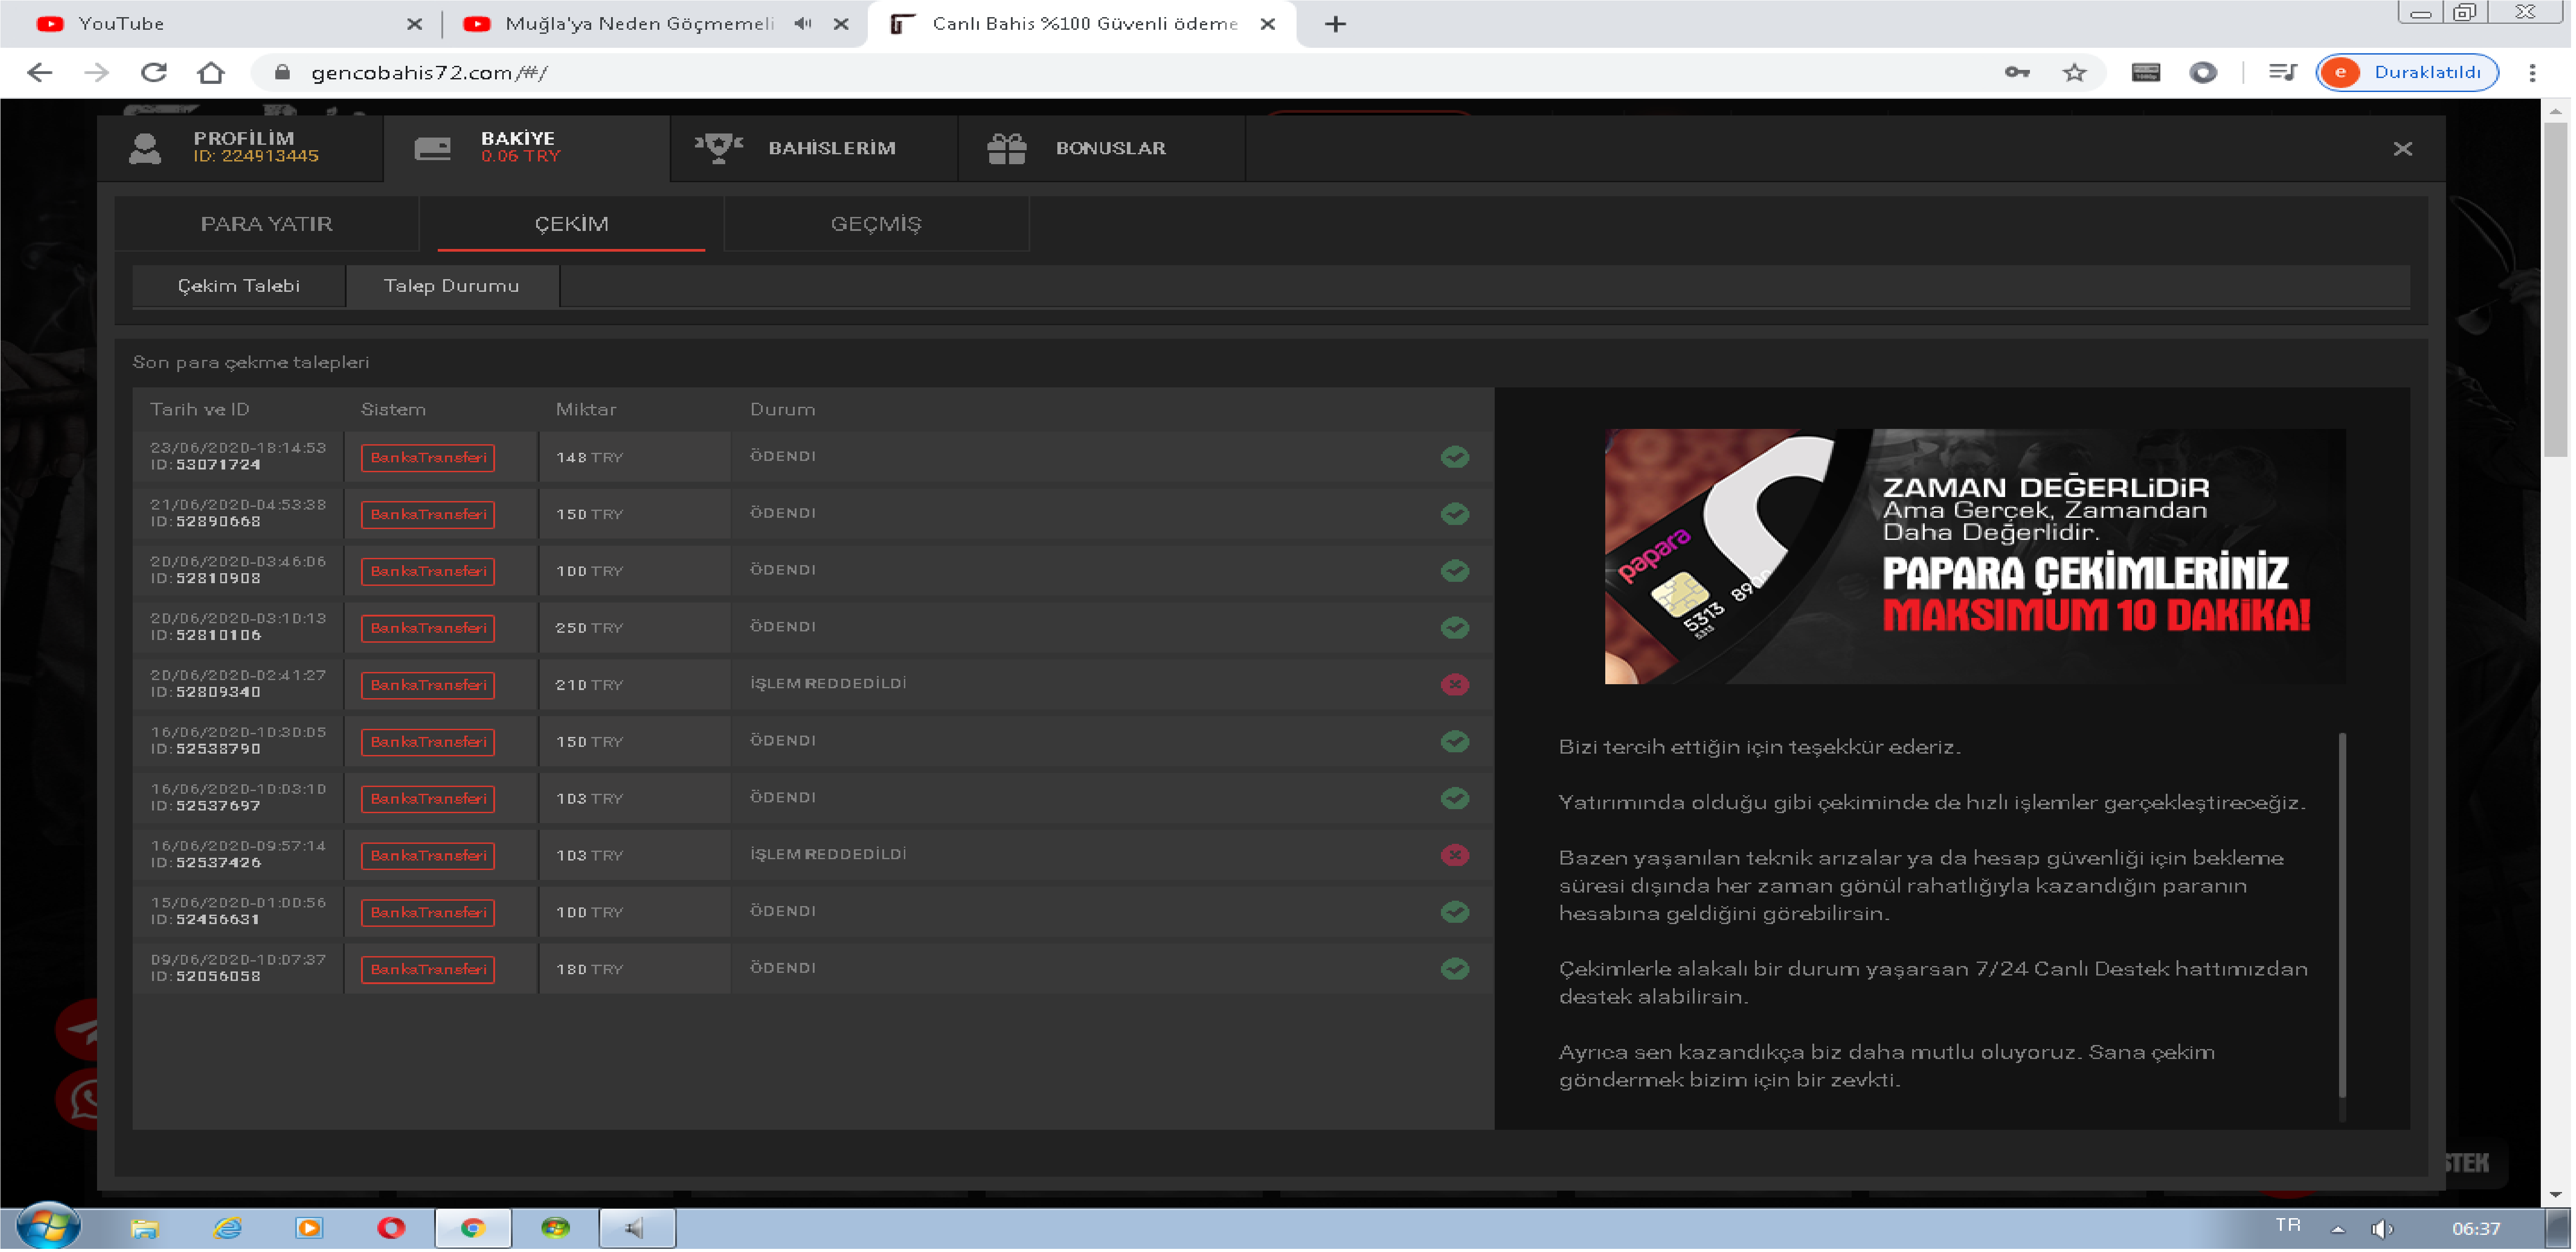The width and height of the screenshot is (2576, 1252).
Task: Open the Çekim Talebi sub-tab
Action: pos(239,287)
